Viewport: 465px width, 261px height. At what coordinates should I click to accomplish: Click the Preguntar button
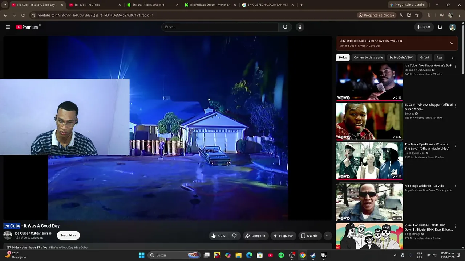(283, 236)
